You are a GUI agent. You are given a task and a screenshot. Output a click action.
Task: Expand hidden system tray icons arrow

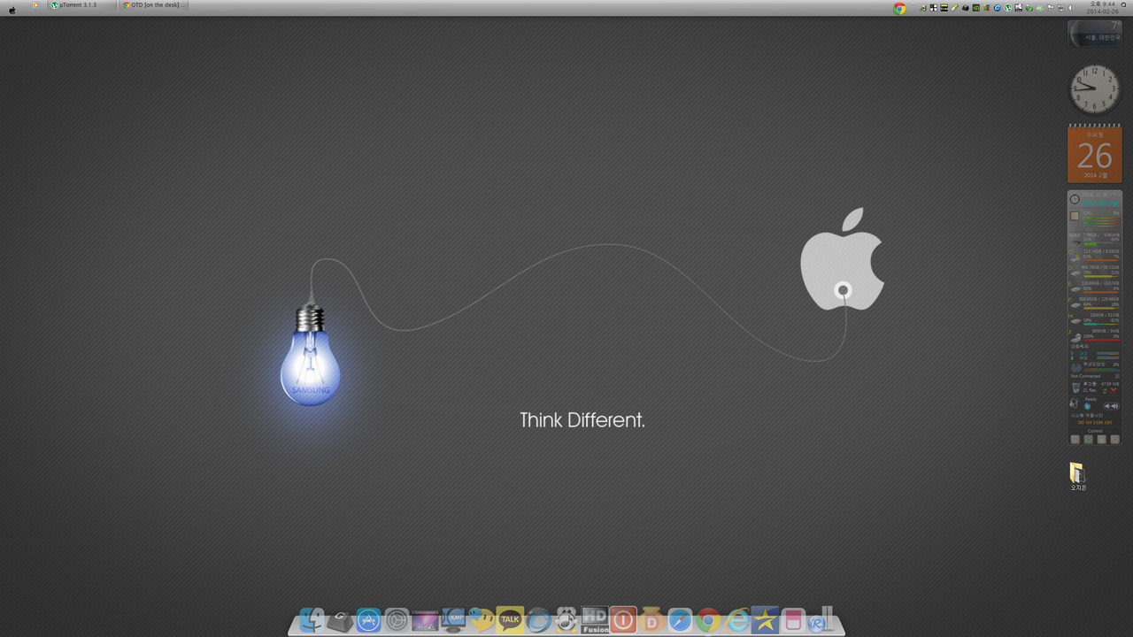[913, 4]
